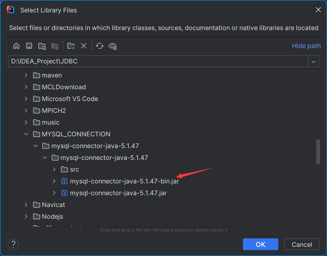Expand the mysql-connector-java-5.1.47-bin.jar chevron
The width and height of the screenshot is (327, 256).
tap(54, 181)
